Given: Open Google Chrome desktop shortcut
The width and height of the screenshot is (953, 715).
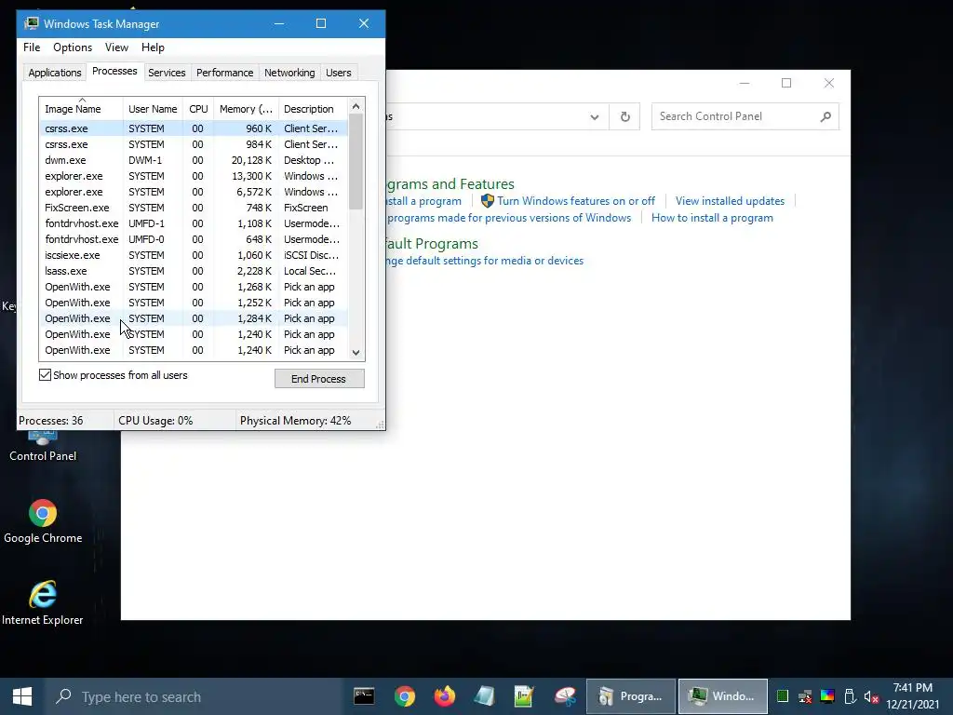Looking at the screenshot, I should click(43, 522).
